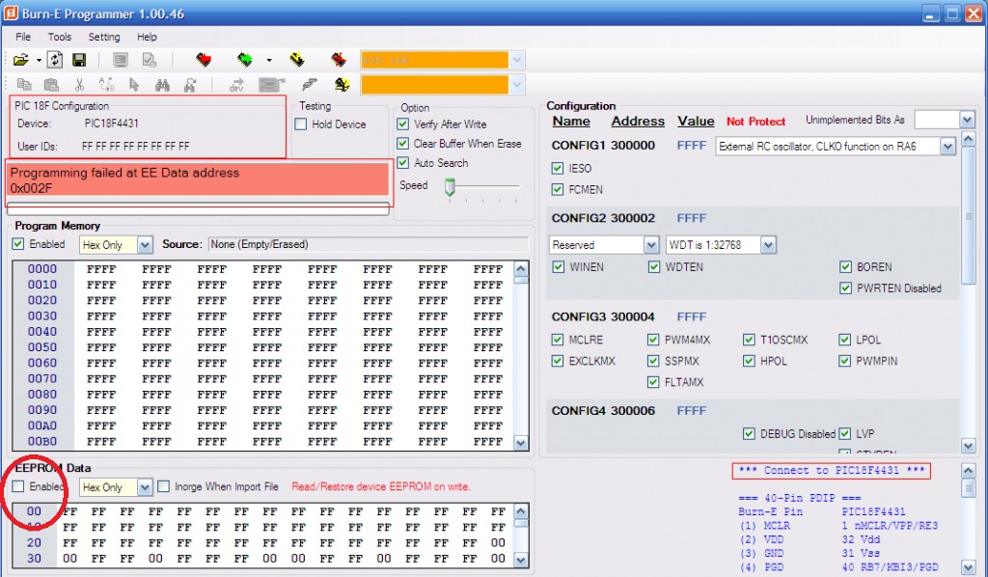Viewport: 988px width, 577px height.
Task: Click the Write chip green arrow icon
Action: [x=245, y=60]
